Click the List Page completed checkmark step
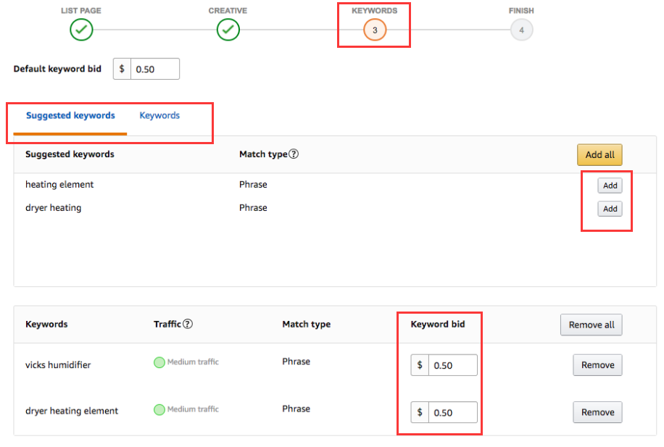The image size is (664, 447). (81, 30)
